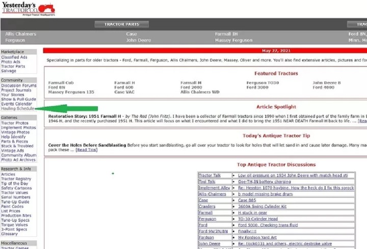Open Photo Ad Archives link
Viewport: 367px width, 249px height.
tap(18, 160)
